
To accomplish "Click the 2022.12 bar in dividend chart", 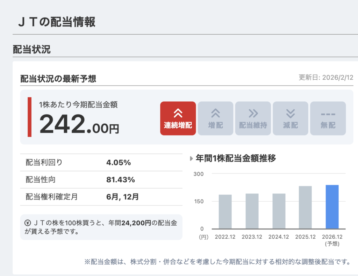I will (x=225, y=212).
